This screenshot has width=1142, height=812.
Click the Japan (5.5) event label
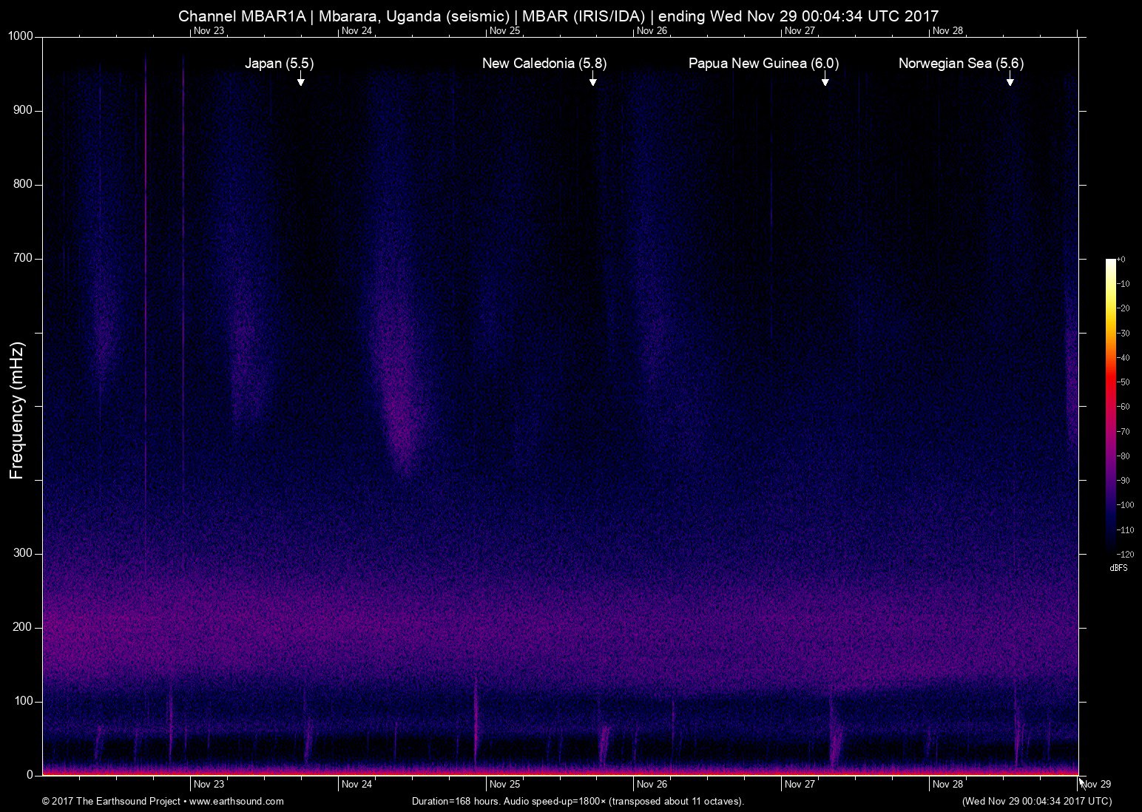279,64
